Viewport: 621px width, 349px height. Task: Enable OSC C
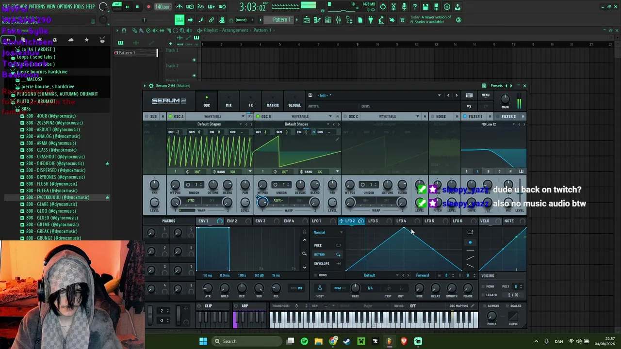pyautogui.click(x=345, y=116)
